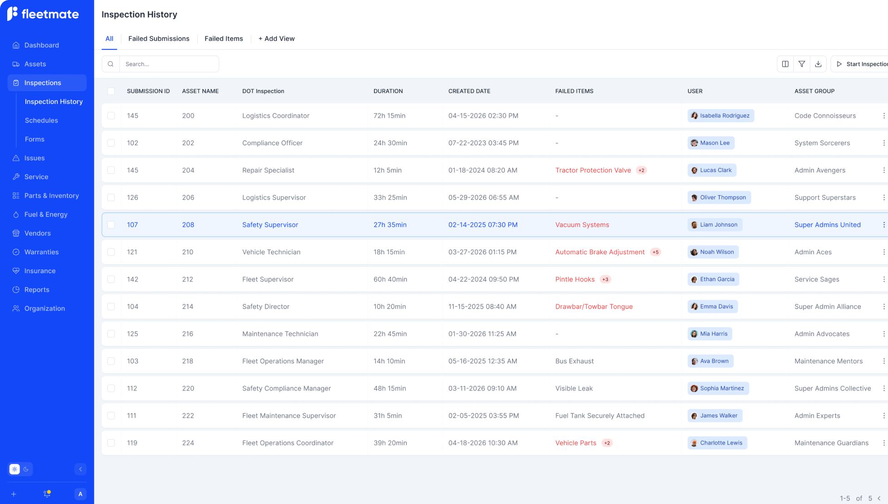The width and height of the screenshot is (888, 504).
Task: Click + Add View
Action: pos(276,39)
